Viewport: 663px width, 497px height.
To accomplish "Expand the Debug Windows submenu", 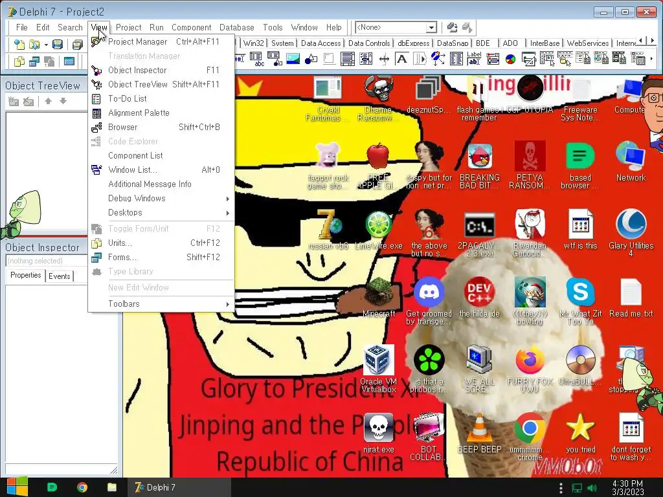I will tap(163, 198).
